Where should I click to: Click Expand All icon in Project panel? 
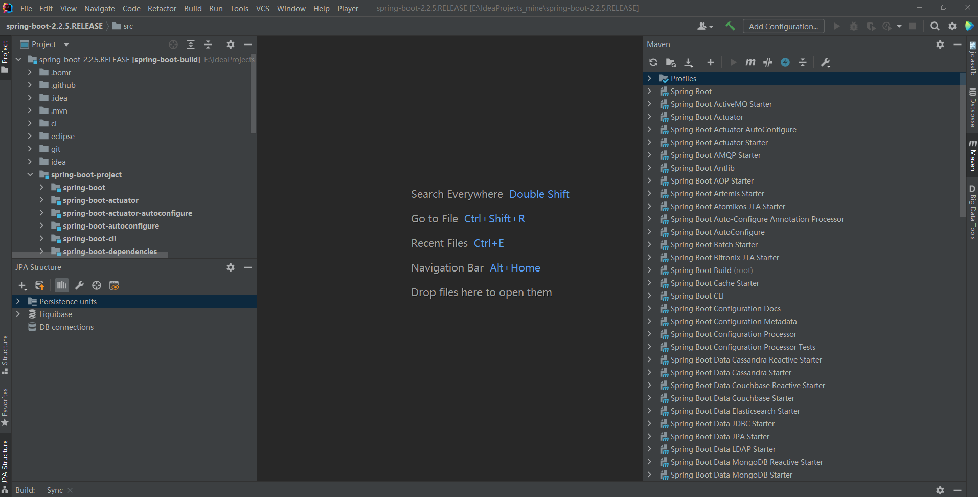[x=191, y=44]
